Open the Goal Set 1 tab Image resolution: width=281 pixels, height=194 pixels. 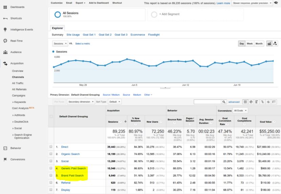(89, 35)
